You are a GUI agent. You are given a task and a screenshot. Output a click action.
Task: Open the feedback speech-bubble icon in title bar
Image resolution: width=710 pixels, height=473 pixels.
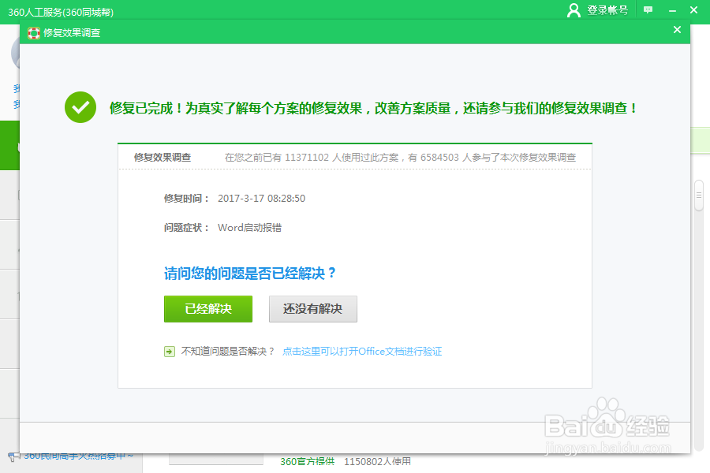[x=648, y=9]
